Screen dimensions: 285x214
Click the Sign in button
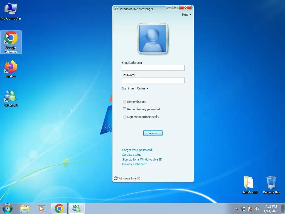153,133
